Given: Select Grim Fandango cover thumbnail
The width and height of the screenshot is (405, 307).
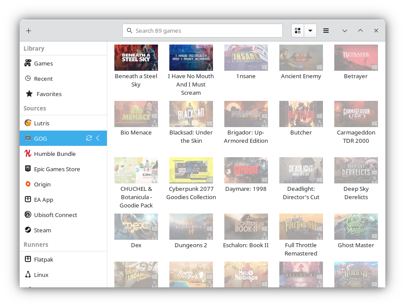Looking at the screenshot, I should 136,274.
